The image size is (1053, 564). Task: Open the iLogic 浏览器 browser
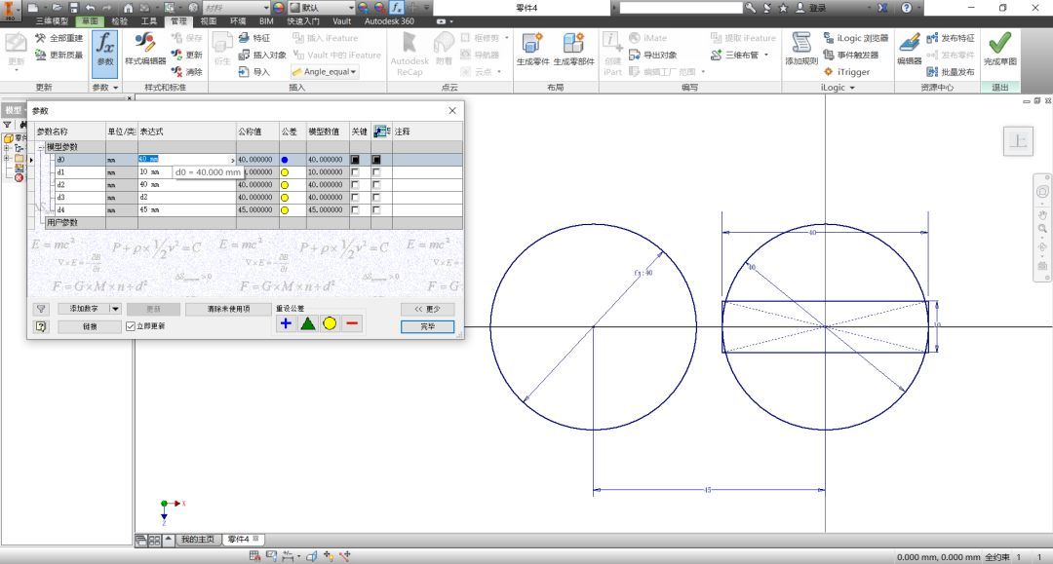click(x=856, y=38)
